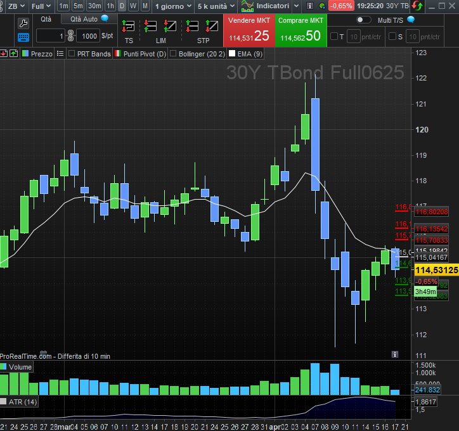The width and height of the screenshot is (459, 431).
Task: Open the 1 giorno timeframe dropdown
Action: (172, 6)
